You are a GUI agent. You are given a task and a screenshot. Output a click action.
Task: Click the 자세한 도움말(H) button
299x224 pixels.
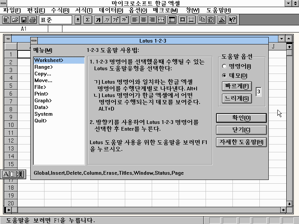(x=241, y=142)
